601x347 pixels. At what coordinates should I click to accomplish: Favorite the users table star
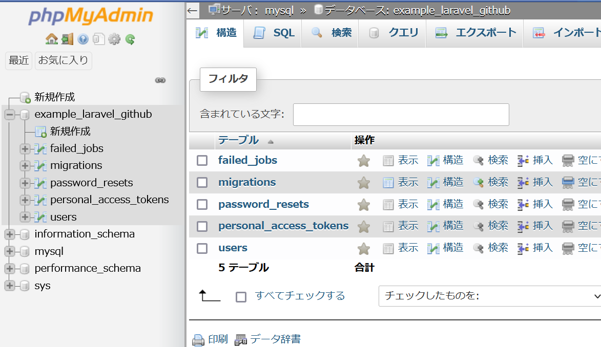[x=364, y=249]
